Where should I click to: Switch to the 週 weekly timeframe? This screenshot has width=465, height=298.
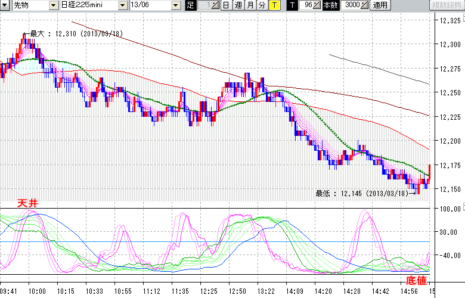point(238,5)
